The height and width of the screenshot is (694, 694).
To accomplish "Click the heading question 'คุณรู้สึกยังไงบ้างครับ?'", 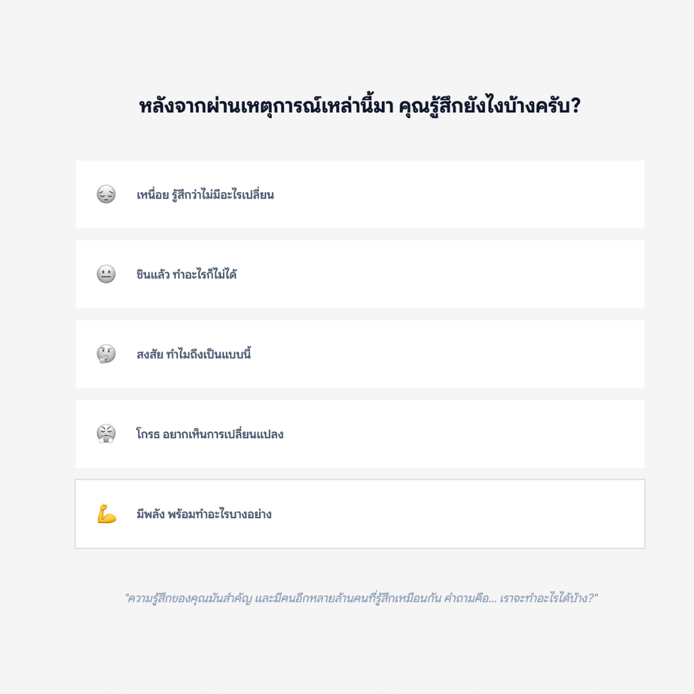I will click(x=490, y=106).
